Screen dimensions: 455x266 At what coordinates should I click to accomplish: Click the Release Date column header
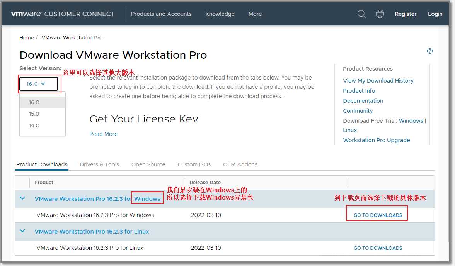click(205, 182)
